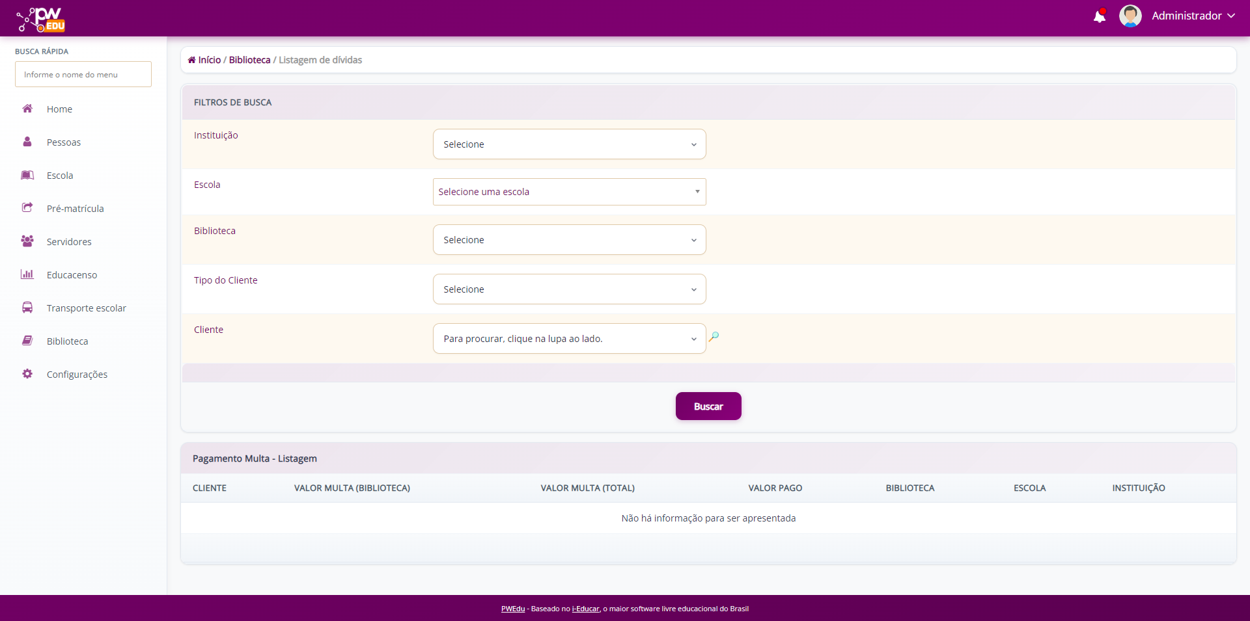Screen dimensions: 1250x621
Task: Open the notifications bell
Action: [x=1099, y=16]
